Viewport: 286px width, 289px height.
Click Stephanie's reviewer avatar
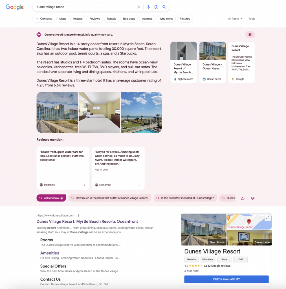[41, 185]
